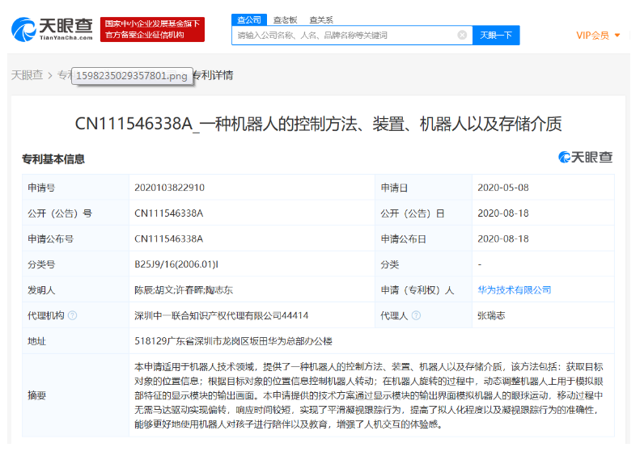Click the 天眼一下 search button
The image size is (640, 460).
[496, 35]
